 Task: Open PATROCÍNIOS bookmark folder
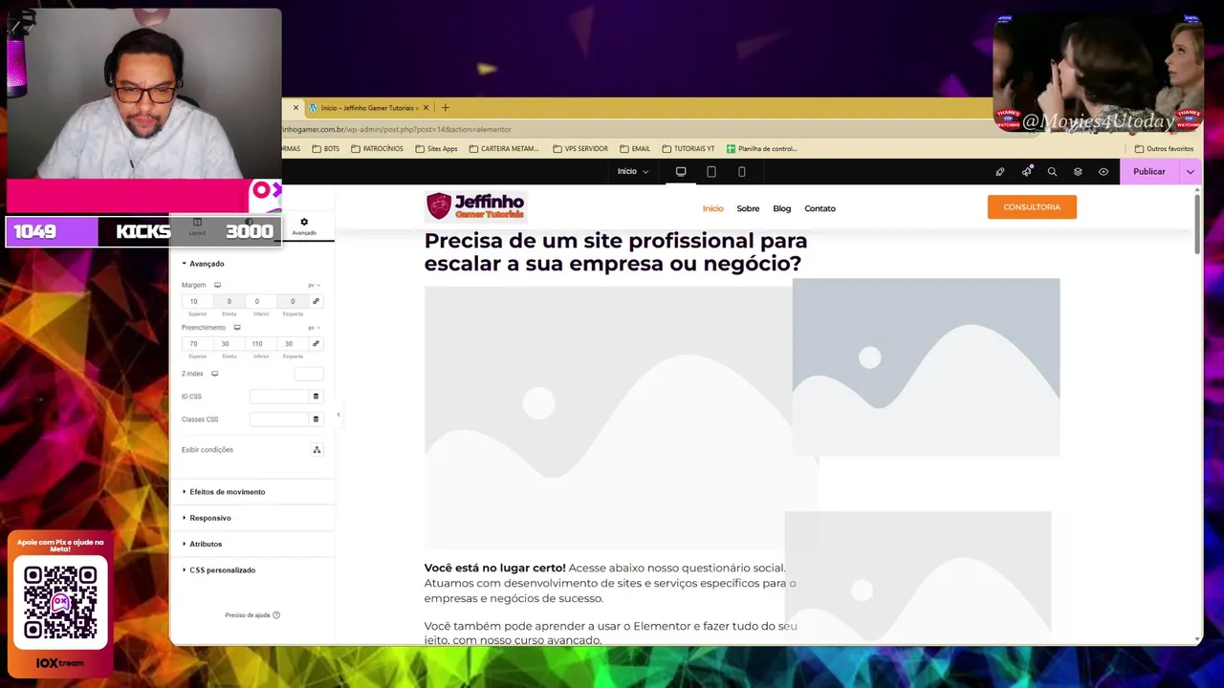pos(377,149)
